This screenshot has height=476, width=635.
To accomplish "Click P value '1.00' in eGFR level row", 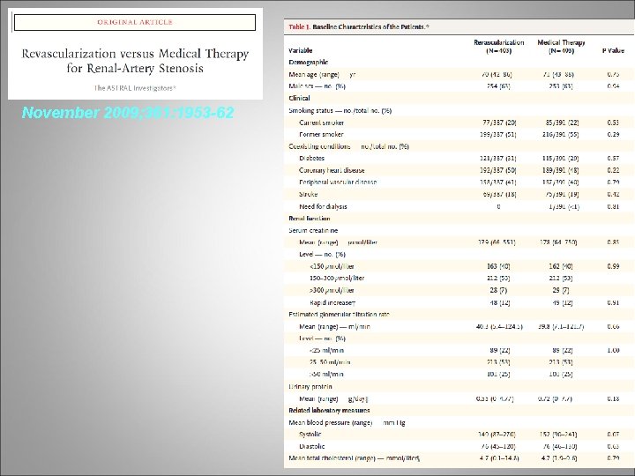I will point(613,350).
